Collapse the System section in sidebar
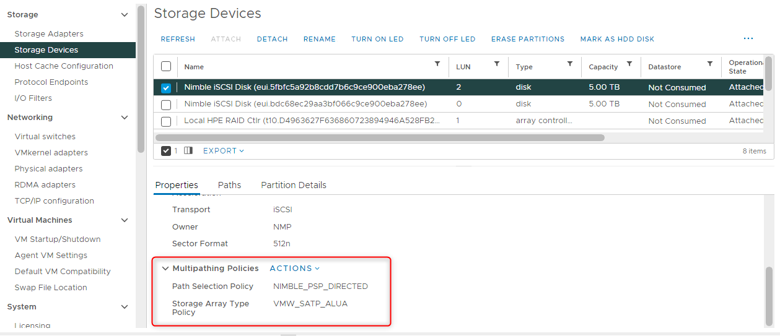Screen dimensions: 780x336 tap(125, 306)
